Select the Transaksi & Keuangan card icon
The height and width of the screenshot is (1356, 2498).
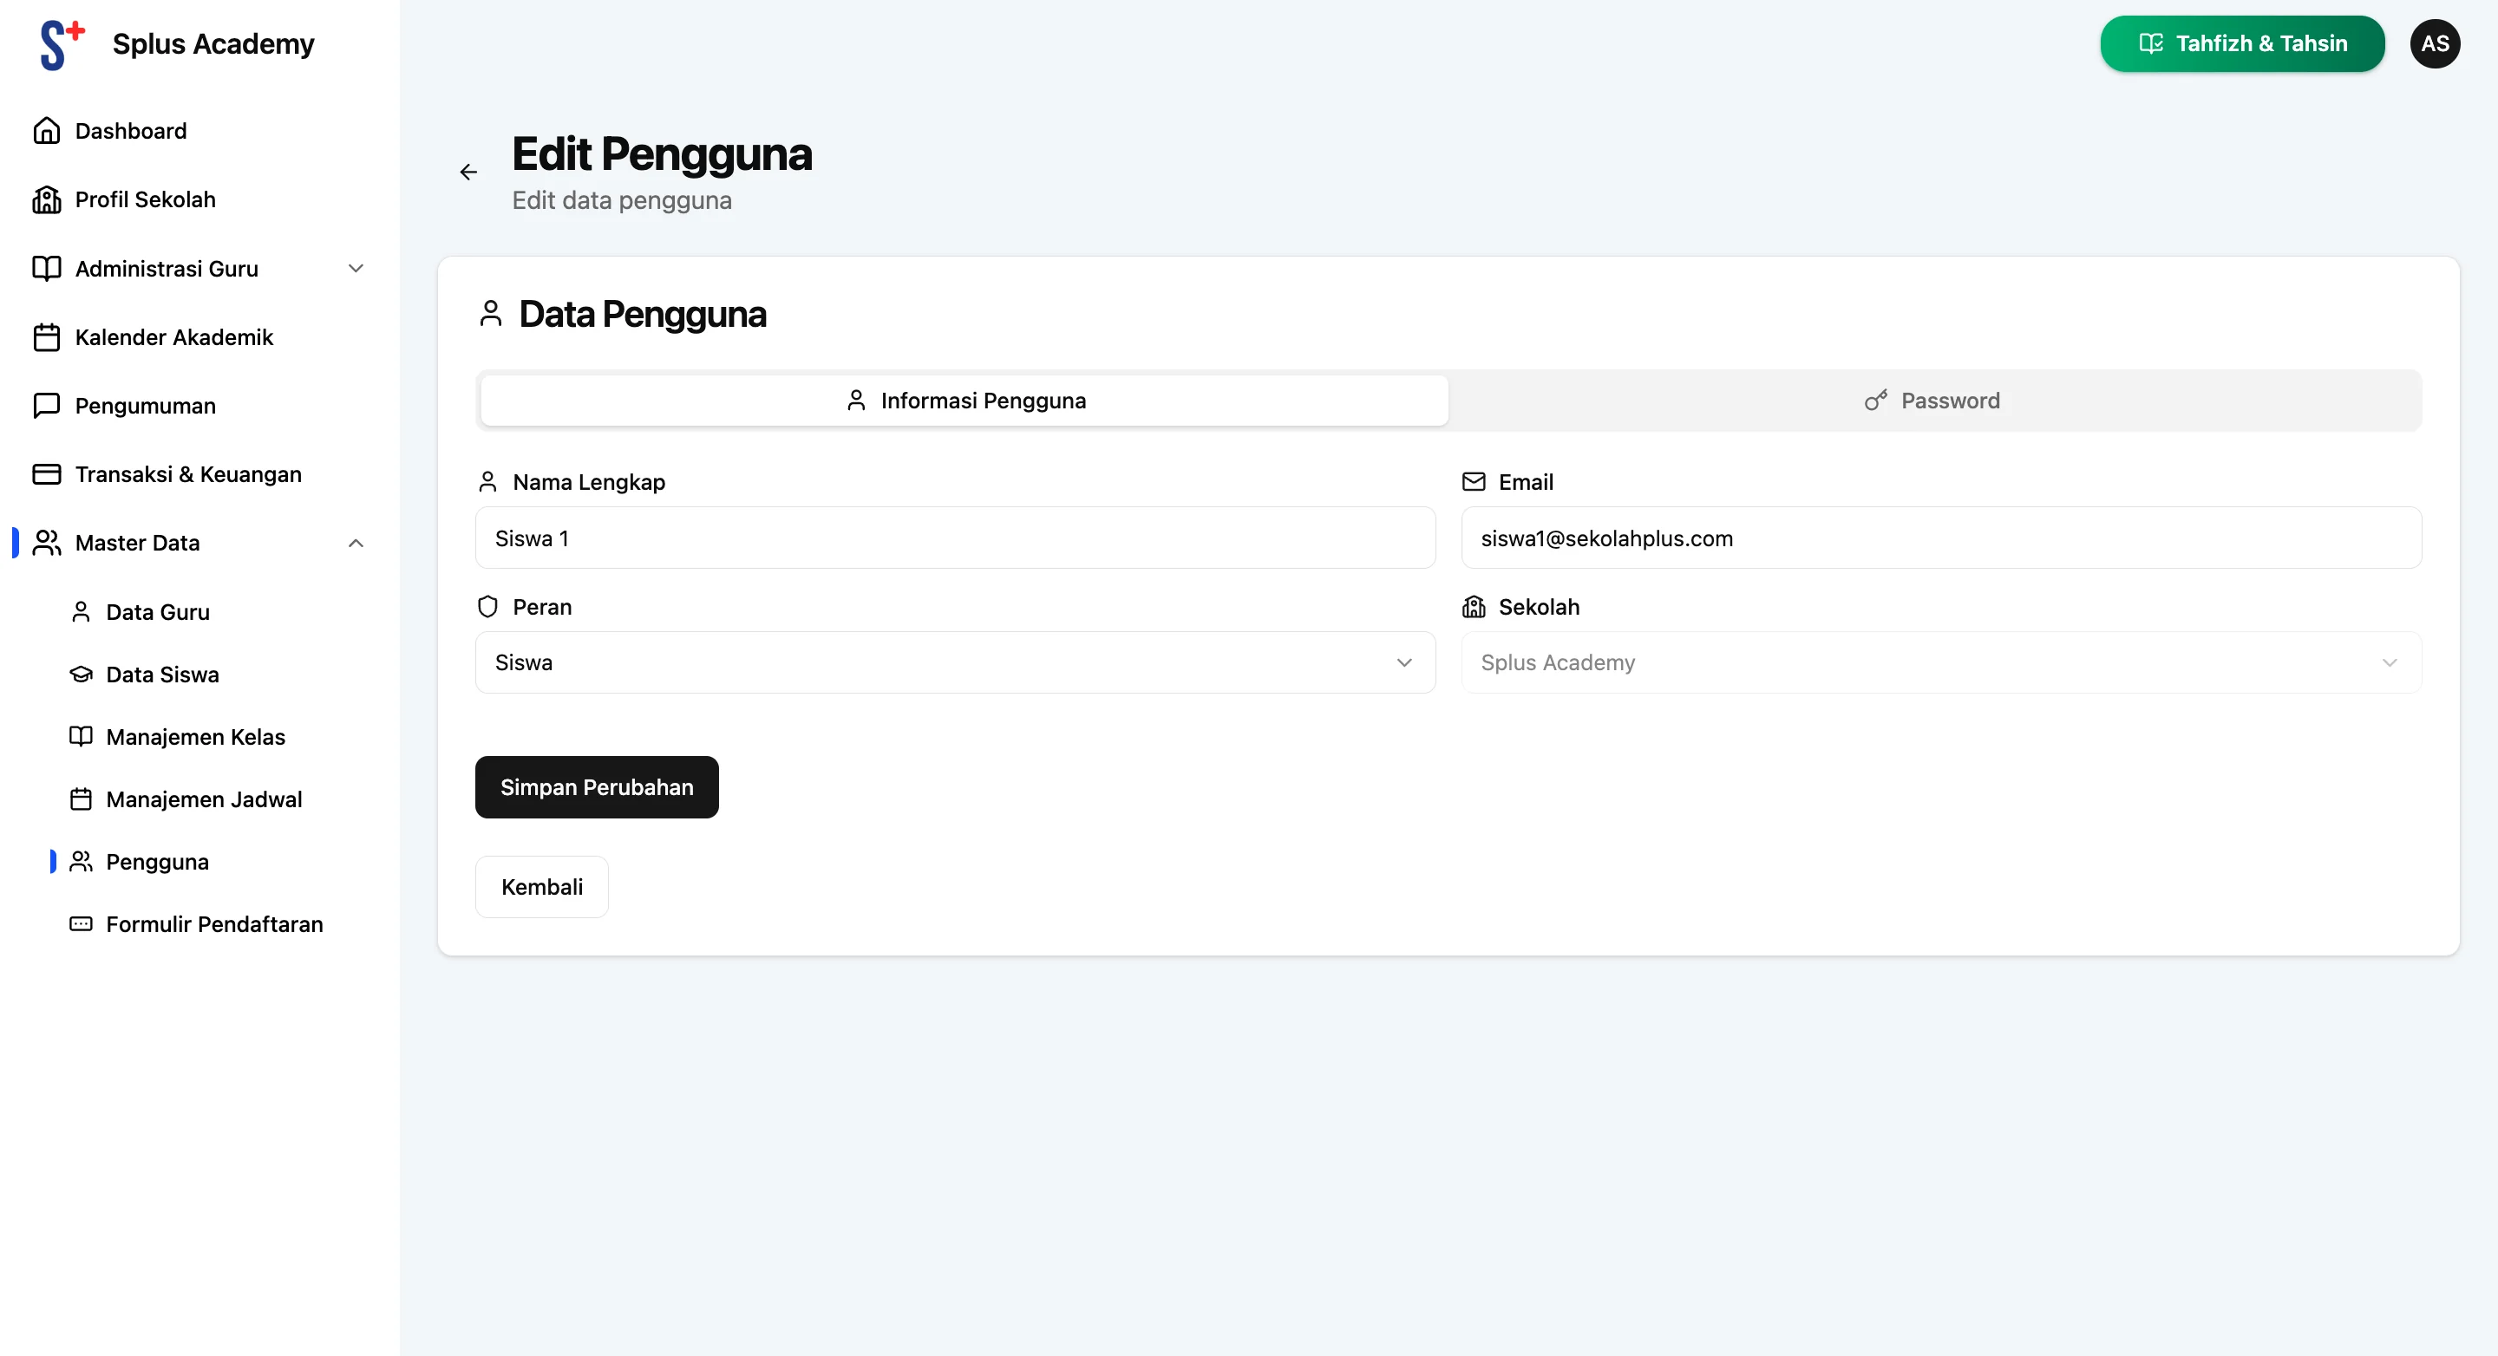click(x=48, y=474)
